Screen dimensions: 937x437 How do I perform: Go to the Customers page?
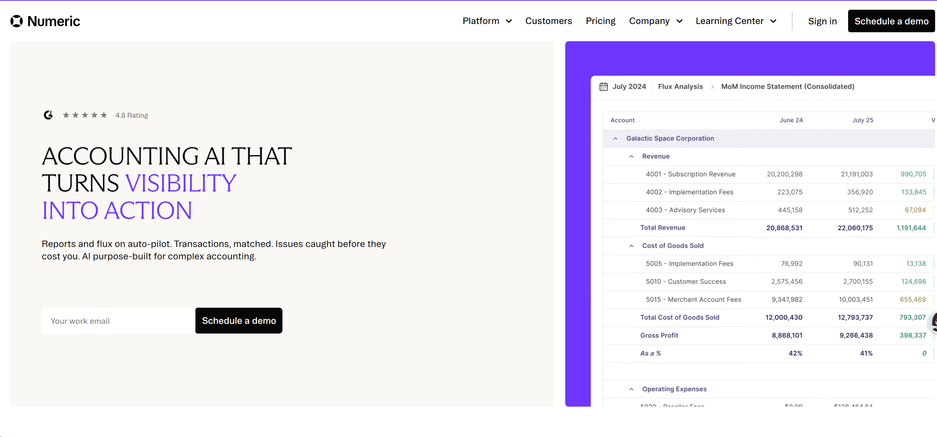tap(548, 21)
